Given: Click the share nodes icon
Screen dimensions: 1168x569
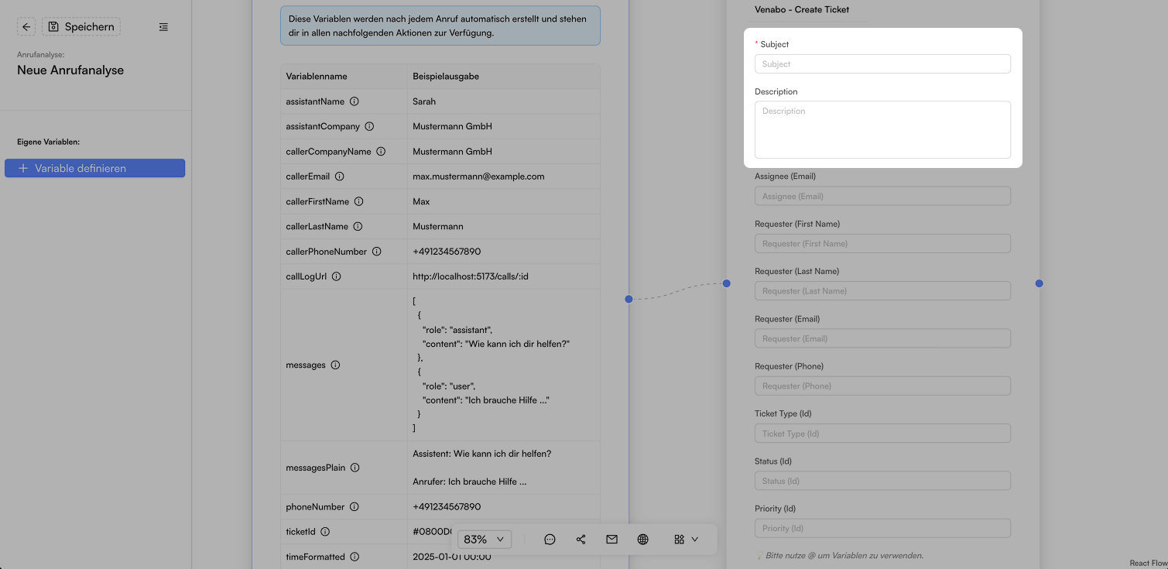Looking at the screenshot, I should coord(581,540).
